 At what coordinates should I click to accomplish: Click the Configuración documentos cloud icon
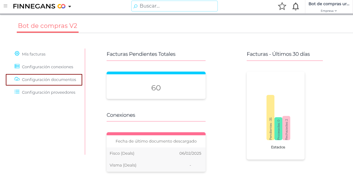tap(17, 79)
